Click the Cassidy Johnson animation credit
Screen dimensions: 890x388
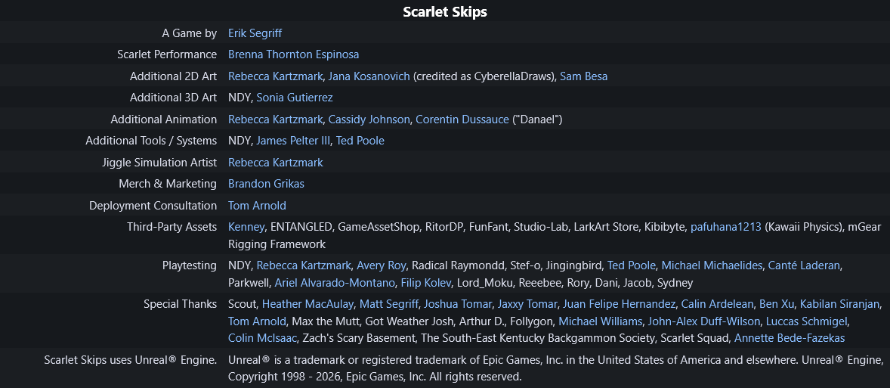[369, 120]
